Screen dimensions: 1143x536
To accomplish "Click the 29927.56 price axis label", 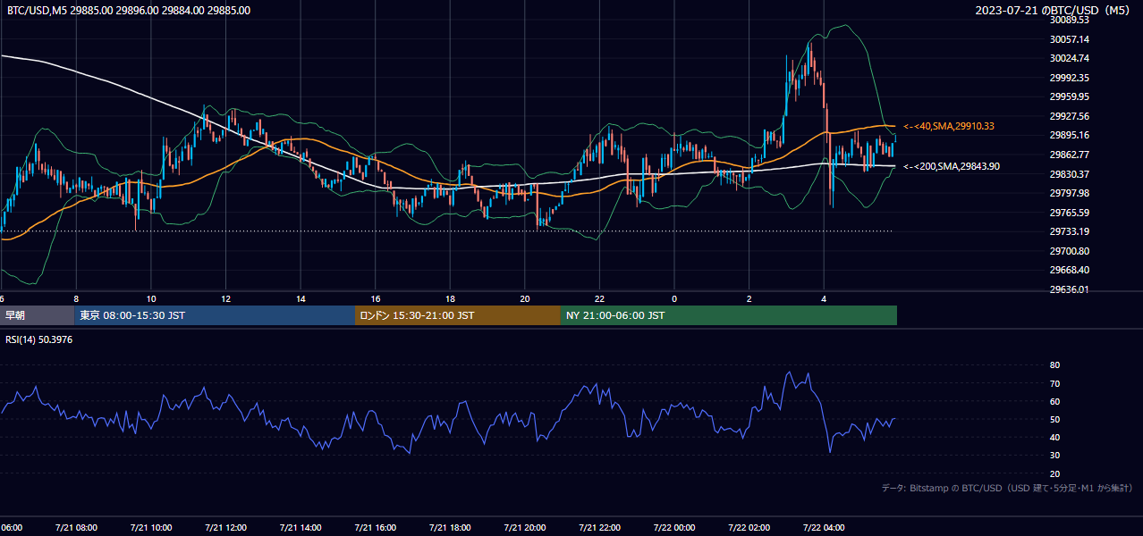I will (x=1070, y=116).
